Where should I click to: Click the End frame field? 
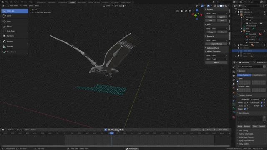223,130
